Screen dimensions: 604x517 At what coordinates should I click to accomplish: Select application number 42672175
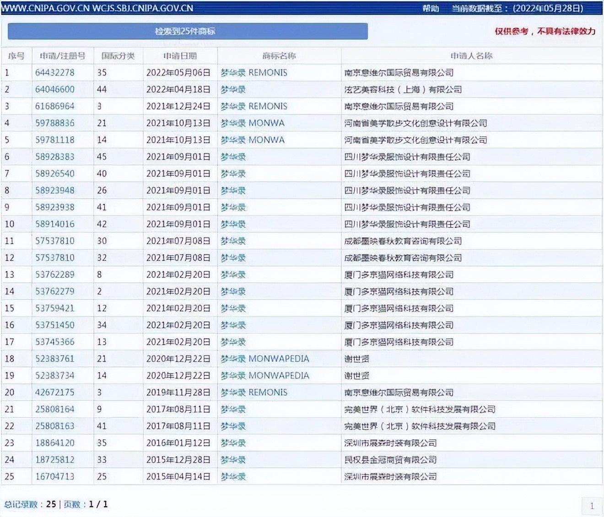pos(54,393)
